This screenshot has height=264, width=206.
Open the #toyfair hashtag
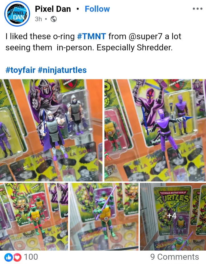pos(21,70)
